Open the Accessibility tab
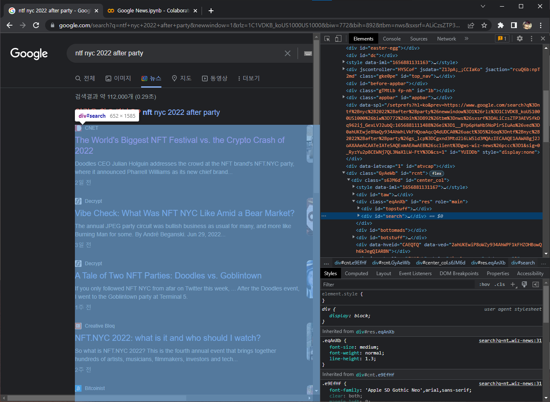The height and width of the screenshot is (402, 550). coord(530,274)
